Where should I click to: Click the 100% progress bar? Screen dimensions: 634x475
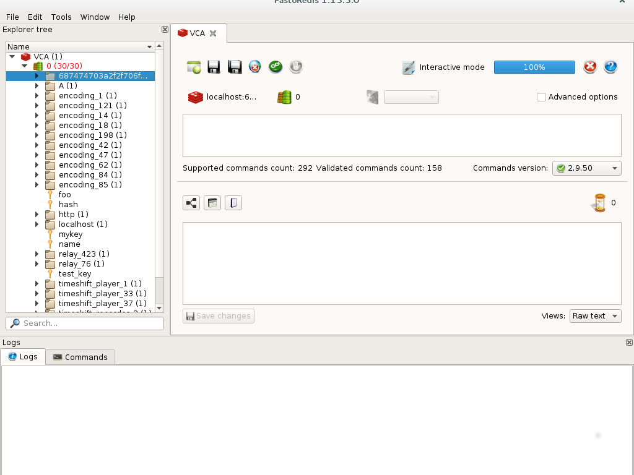pyautogui.click(x=534, y=67)
